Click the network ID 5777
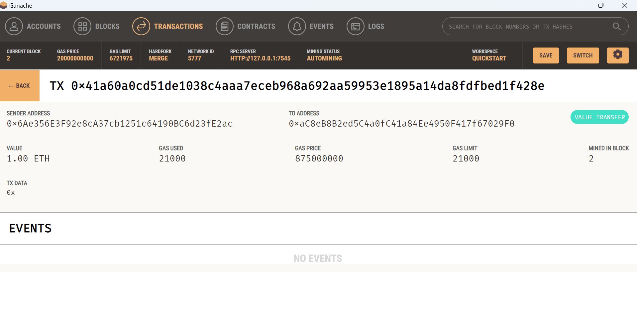The image size is (637, 325). (195, 58)
